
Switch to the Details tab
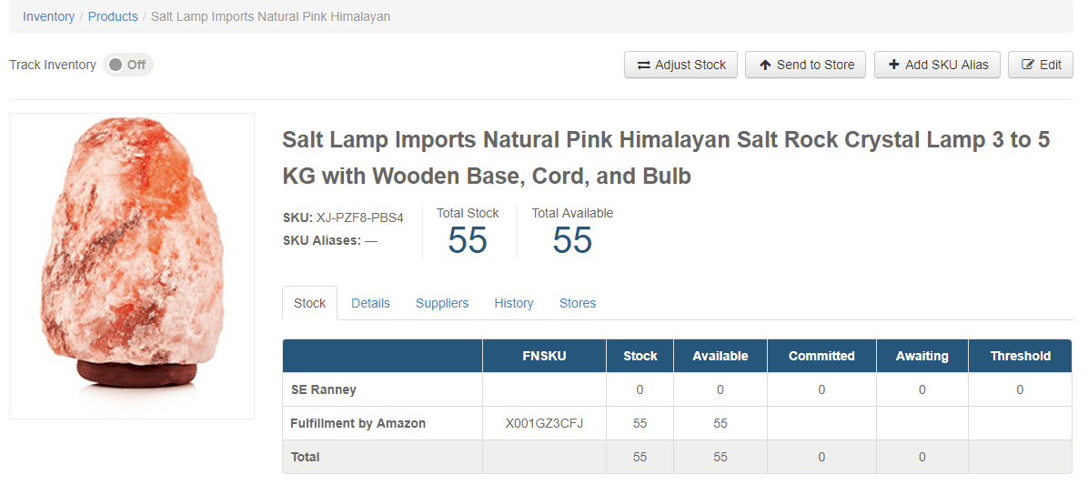[x=370, y=303]
